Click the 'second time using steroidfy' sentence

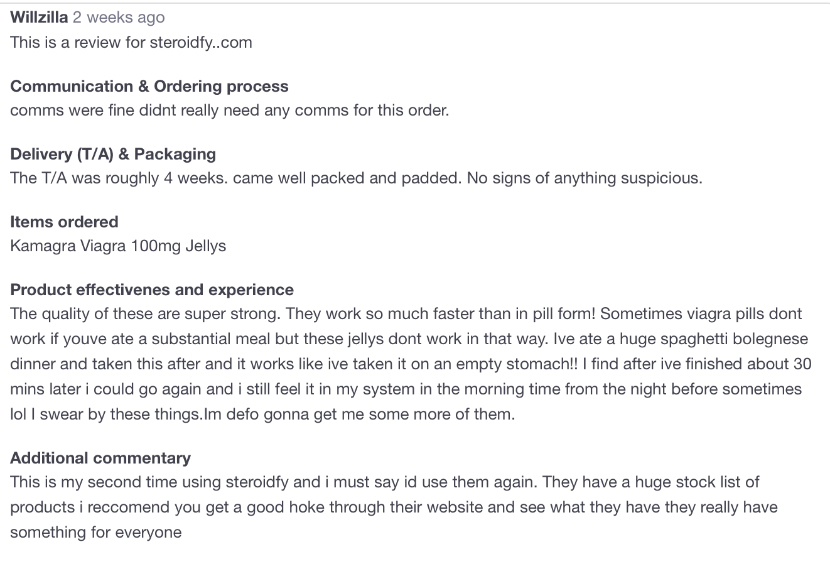187,482
